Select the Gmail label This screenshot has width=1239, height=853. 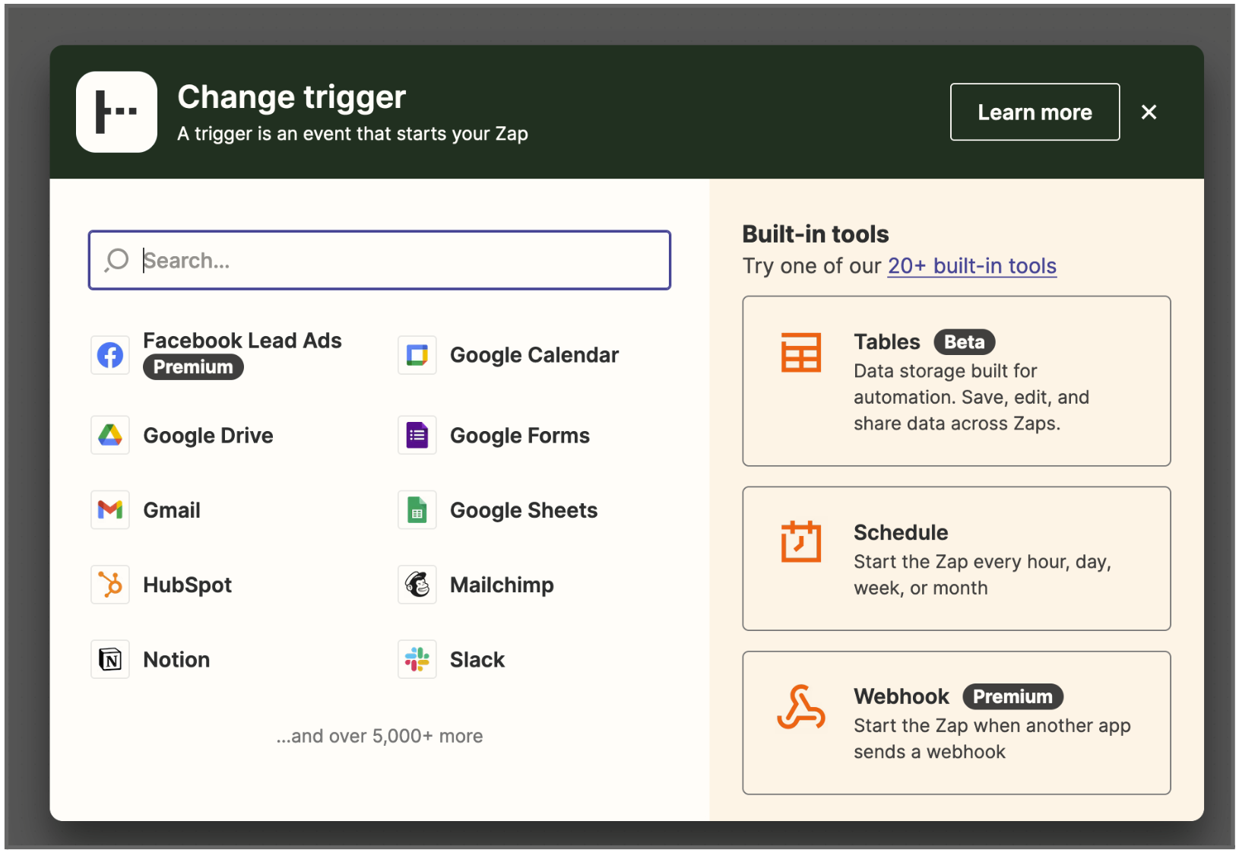172,510
